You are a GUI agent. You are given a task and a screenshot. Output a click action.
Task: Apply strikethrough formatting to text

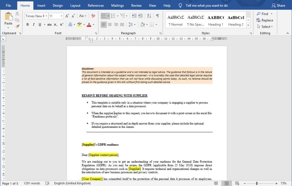(x=49, y=25)
